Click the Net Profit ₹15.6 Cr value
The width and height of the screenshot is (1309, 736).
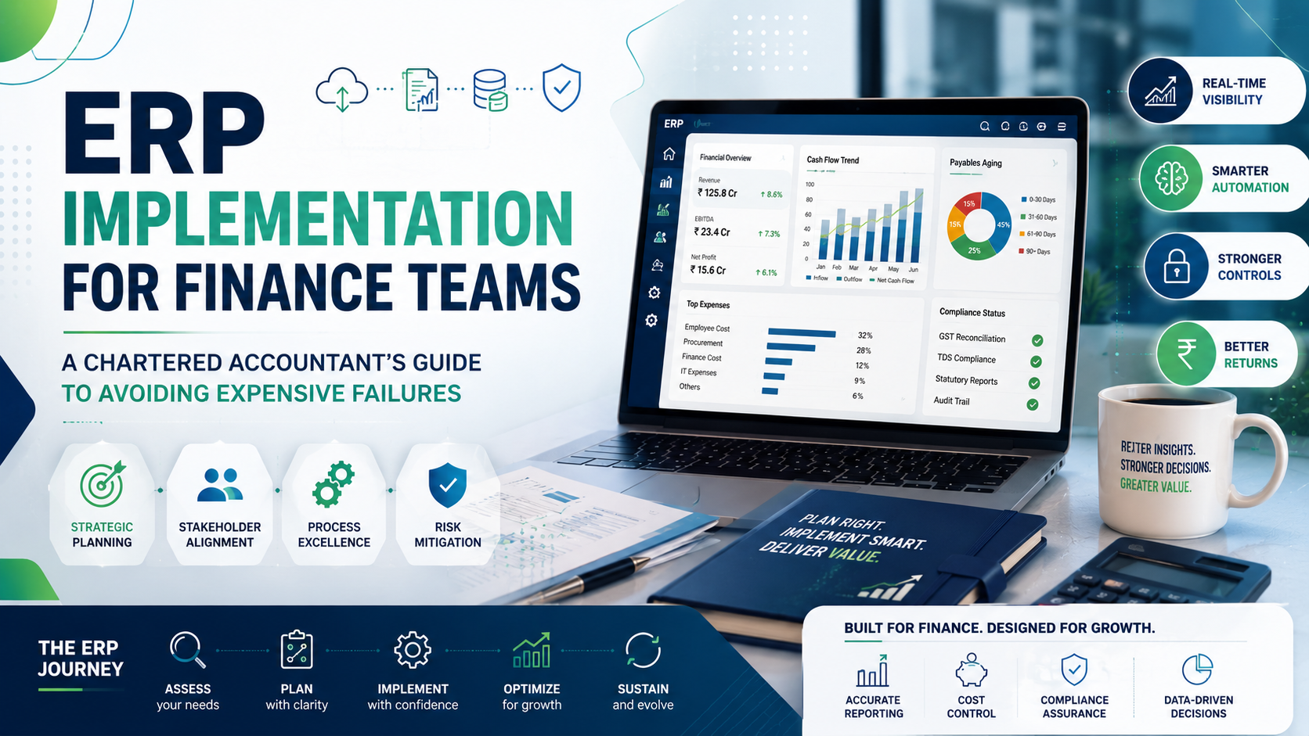[x=708, y=270]
